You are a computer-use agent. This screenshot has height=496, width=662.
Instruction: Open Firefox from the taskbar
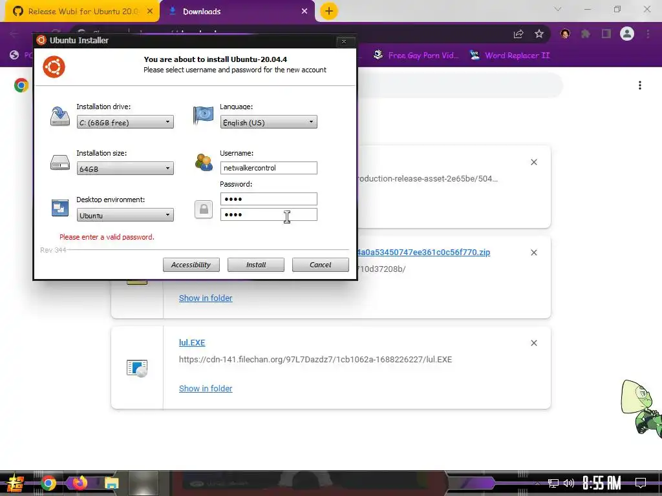pyautogui.click(x=80, y=483)
